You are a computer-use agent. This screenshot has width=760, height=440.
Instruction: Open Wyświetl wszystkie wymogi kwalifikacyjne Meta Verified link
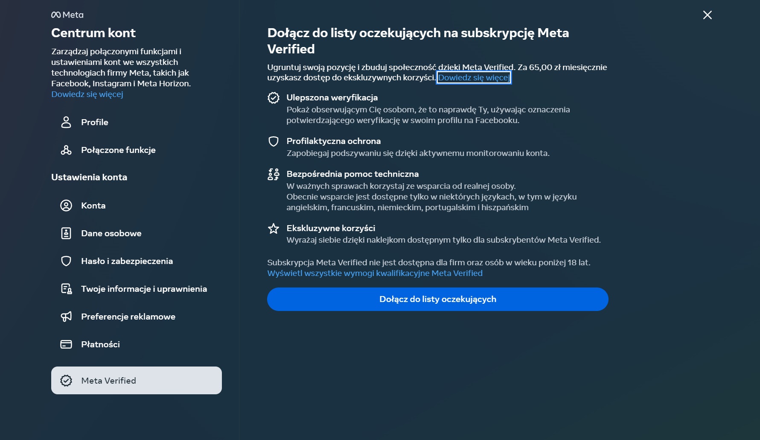pos(375,273)
